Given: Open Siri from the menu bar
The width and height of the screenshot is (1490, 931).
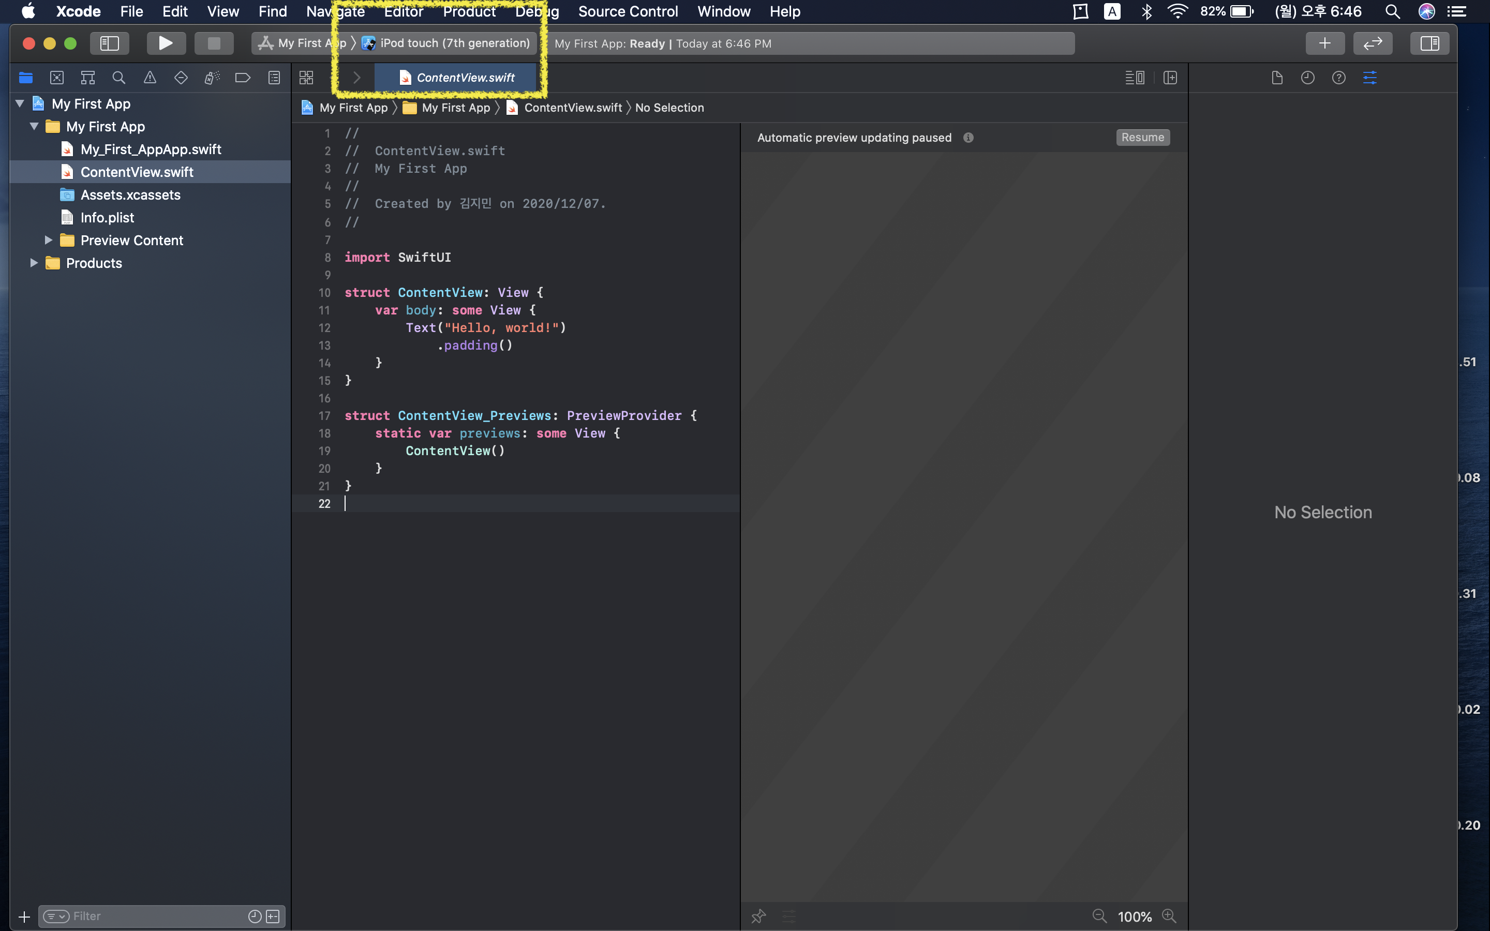Looking at the screenshot, I should [1426, 11].
